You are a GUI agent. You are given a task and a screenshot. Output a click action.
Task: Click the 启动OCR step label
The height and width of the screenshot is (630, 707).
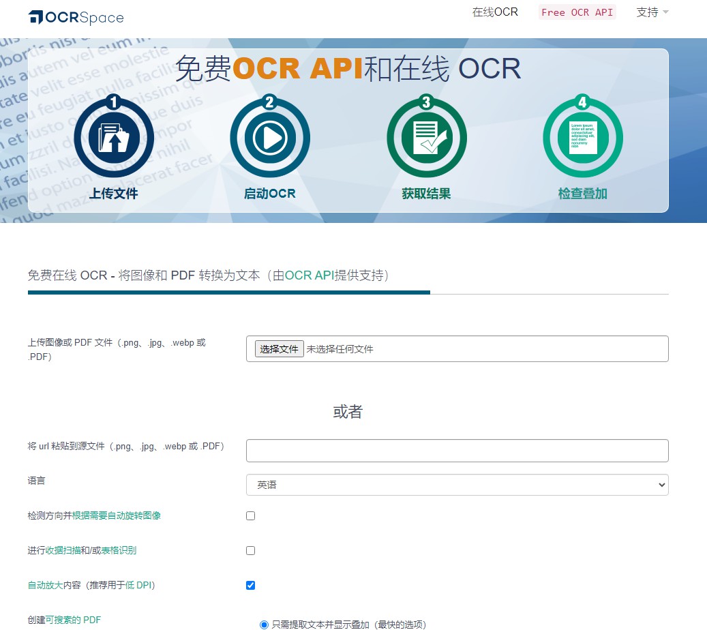[269, 194]
